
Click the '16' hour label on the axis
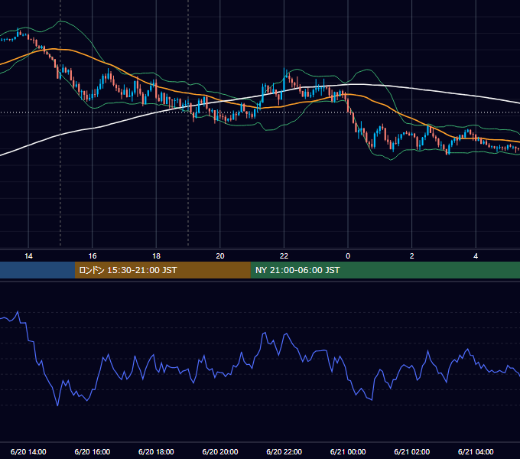(93, 256)
